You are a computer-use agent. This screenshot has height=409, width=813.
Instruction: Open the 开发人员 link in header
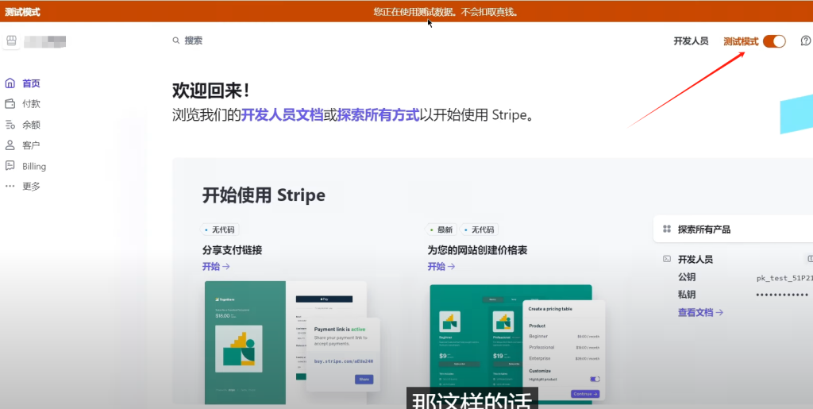click(691, 41)
